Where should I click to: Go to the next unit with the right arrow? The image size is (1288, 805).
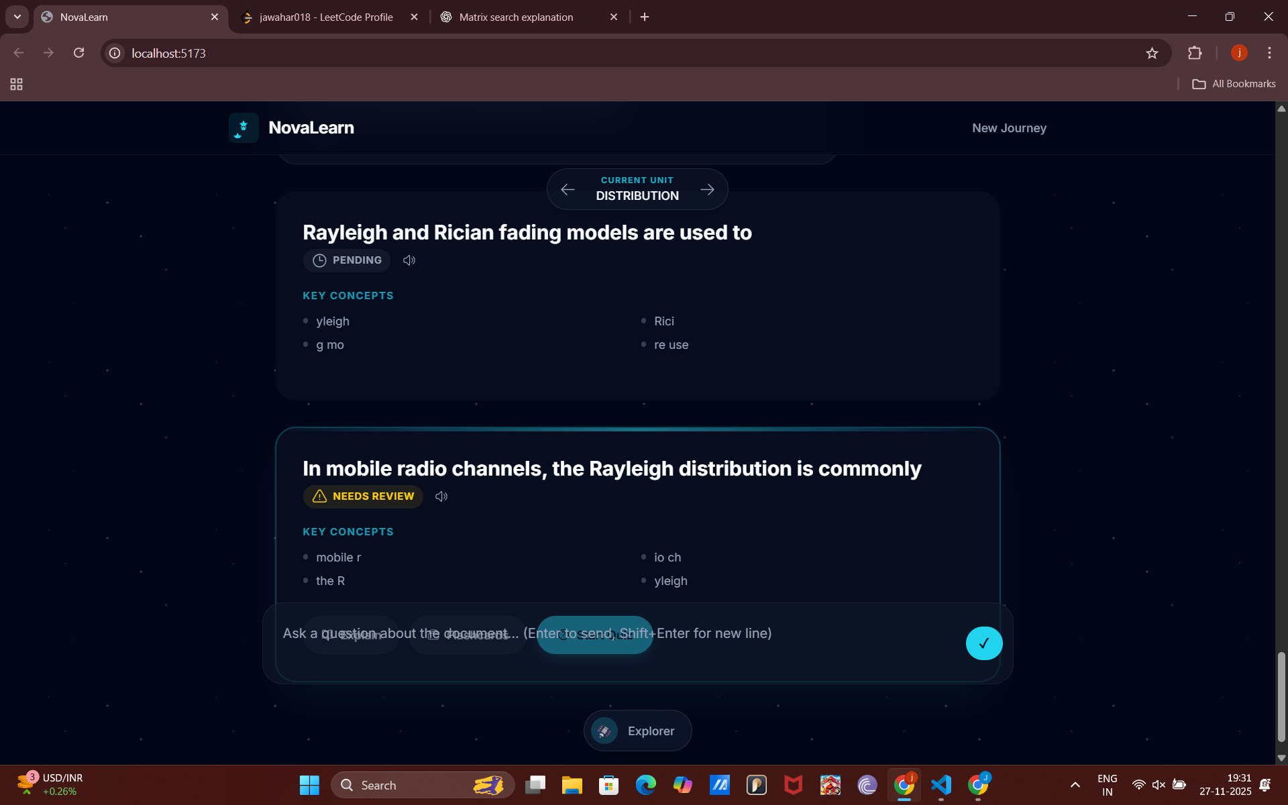(707, 190)
